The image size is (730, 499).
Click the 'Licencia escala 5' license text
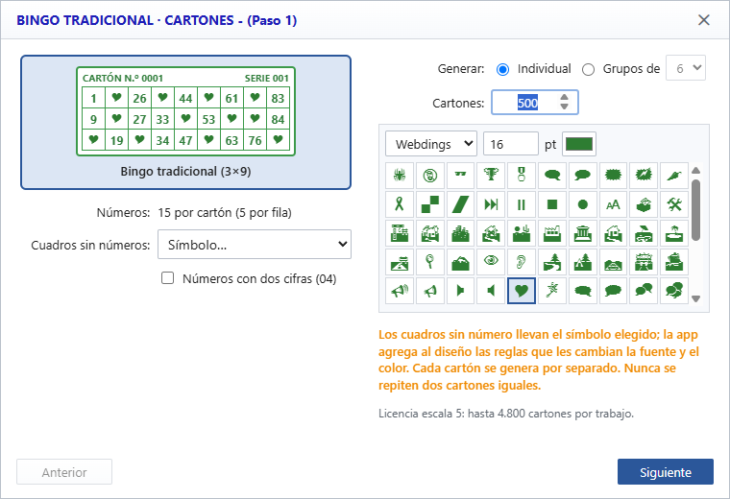[505, 414]
